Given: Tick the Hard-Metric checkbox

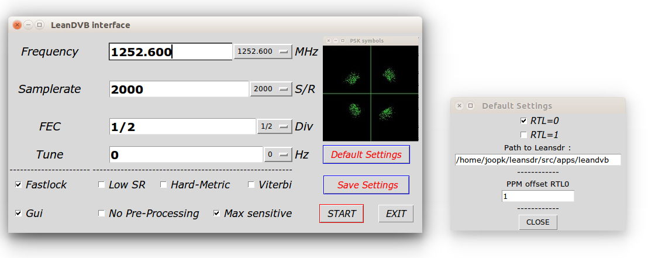Looking at the screenshot, I should click(x=163, y=185).
